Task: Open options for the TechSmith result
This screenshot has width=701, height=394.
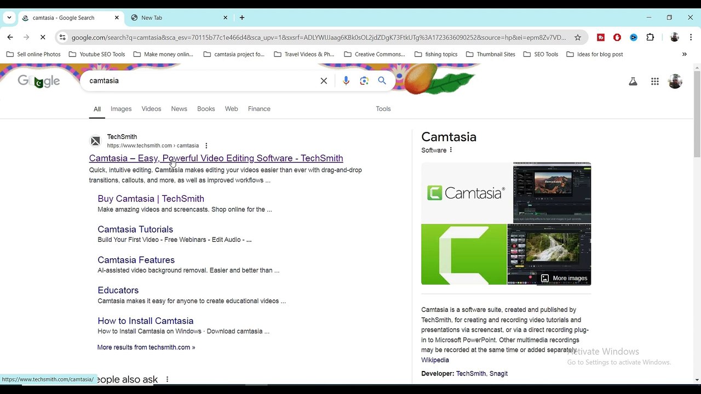Action: tap(206, 146)
